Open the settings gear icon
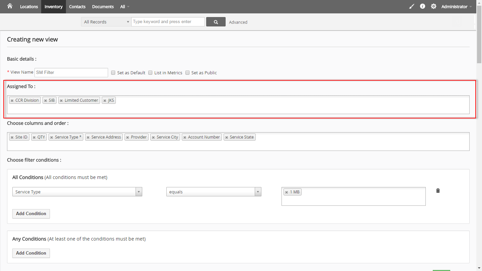 [x=433, y=6]
